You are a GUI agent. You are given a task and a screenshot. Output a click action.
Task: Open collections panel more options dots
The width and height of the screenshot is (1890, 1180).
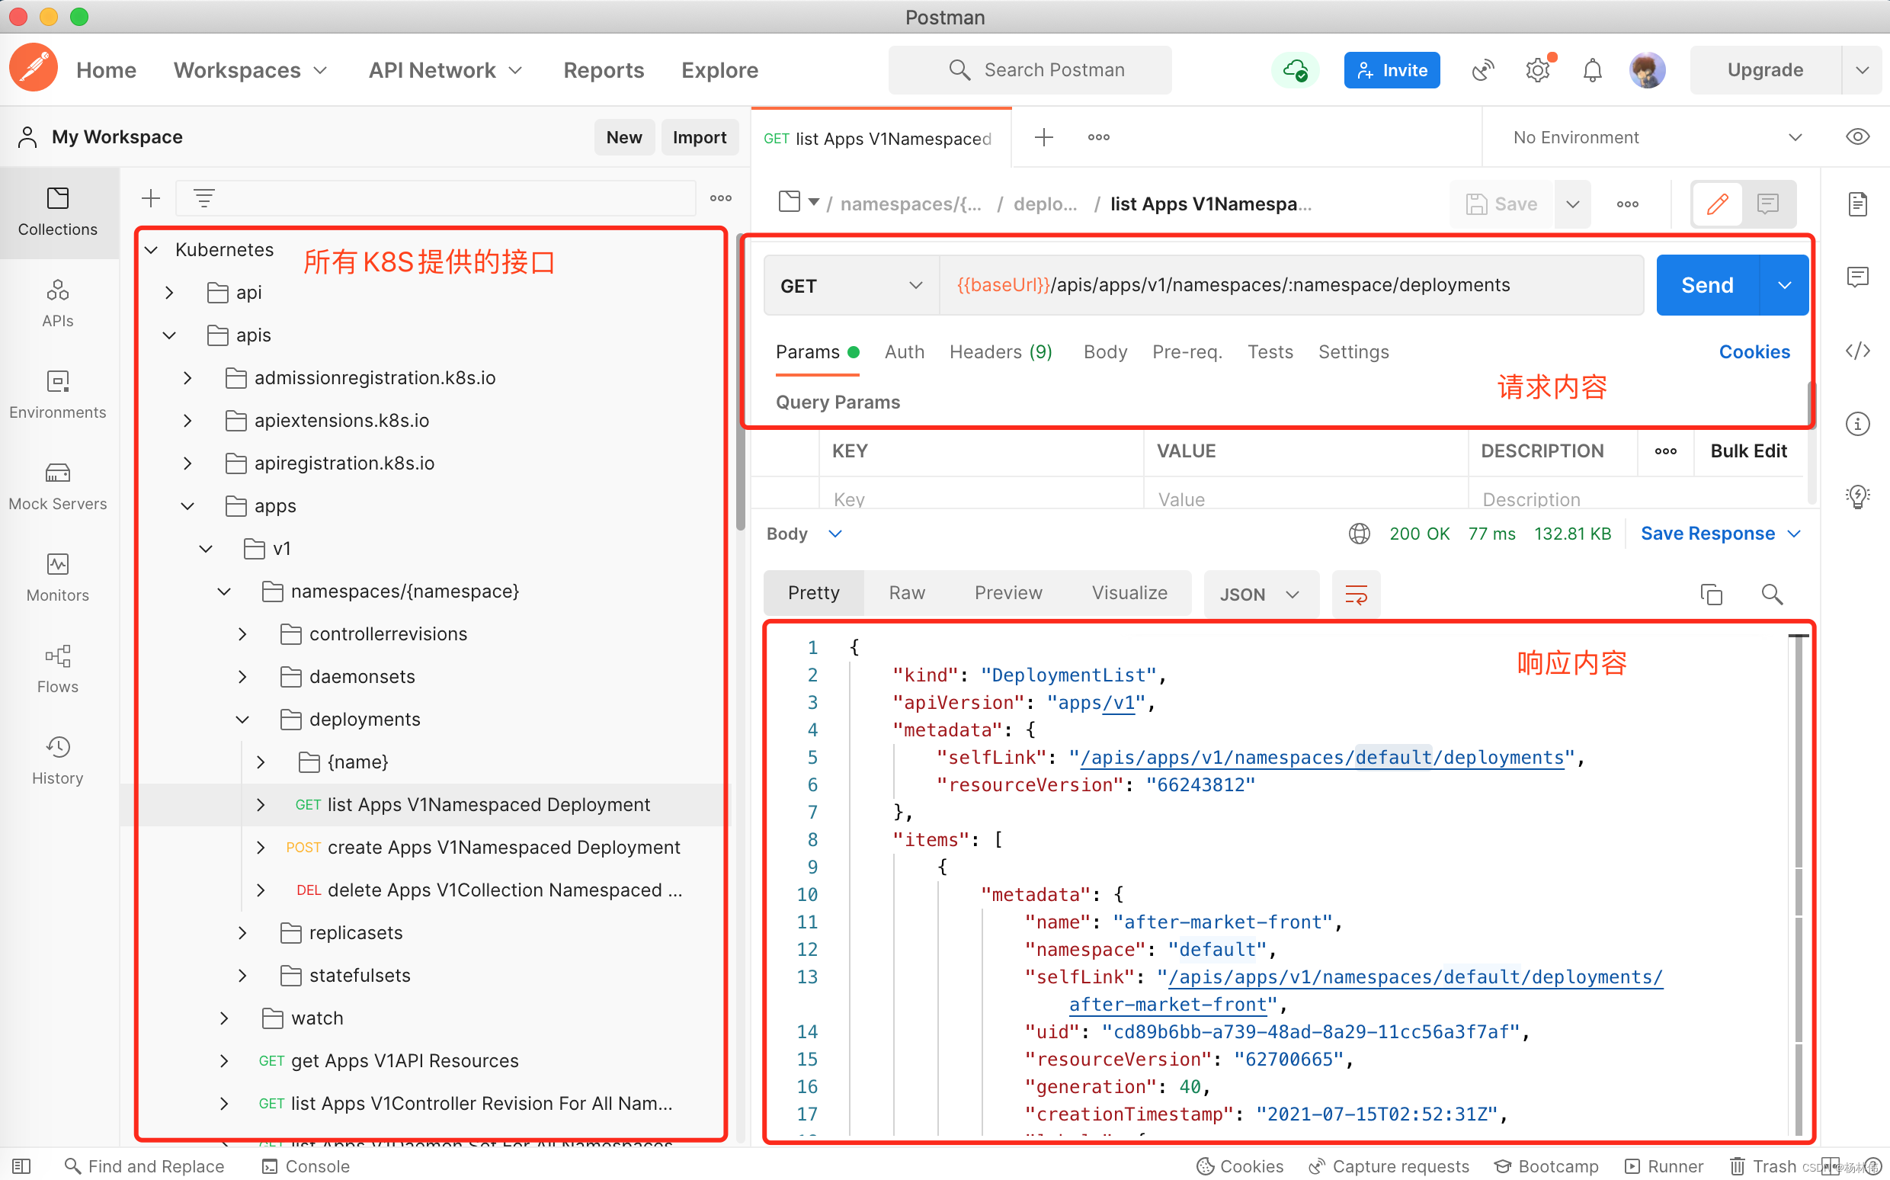(x=721, y=198)
